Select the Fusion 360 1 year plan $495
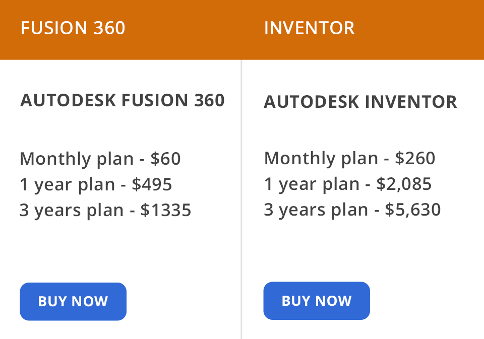 [95, 184]
